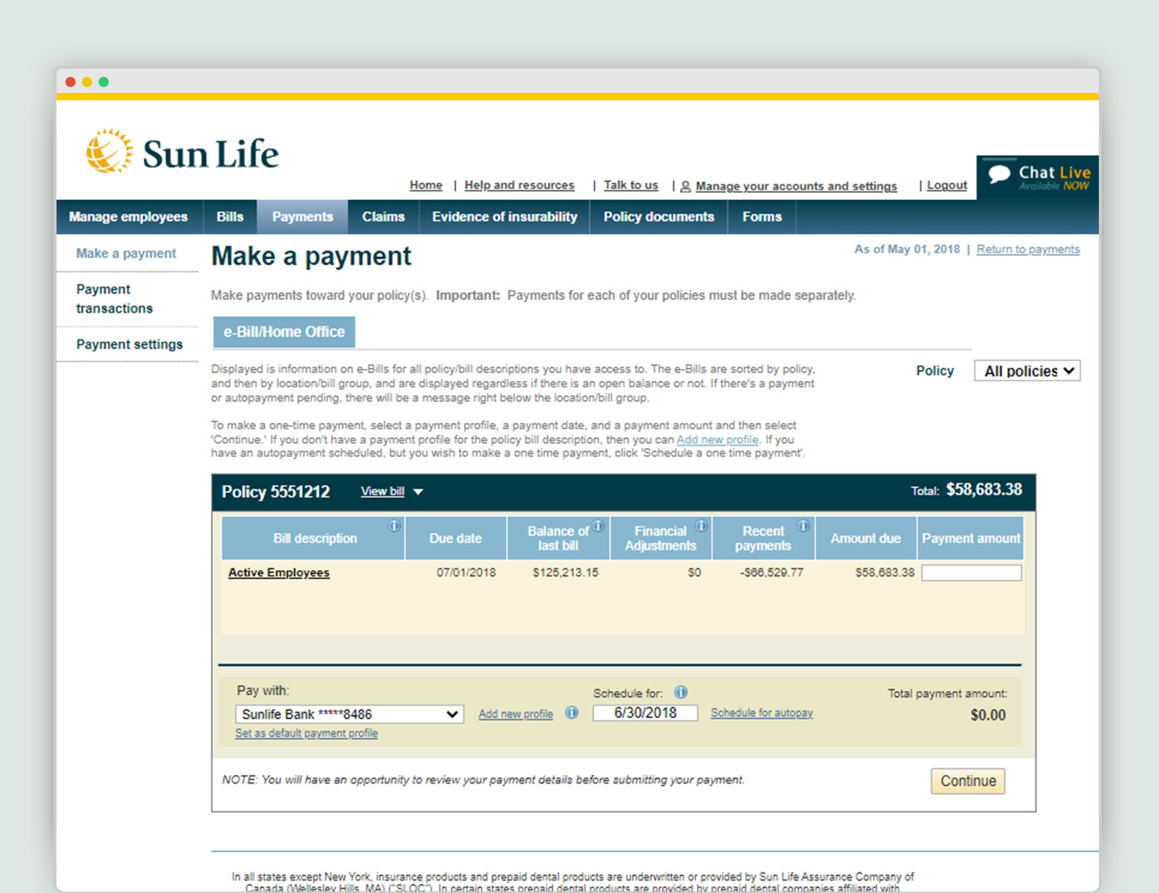Click the Policy 5551212 heading
This screenshot has height=893, width=1159.
tap(276, 492)
